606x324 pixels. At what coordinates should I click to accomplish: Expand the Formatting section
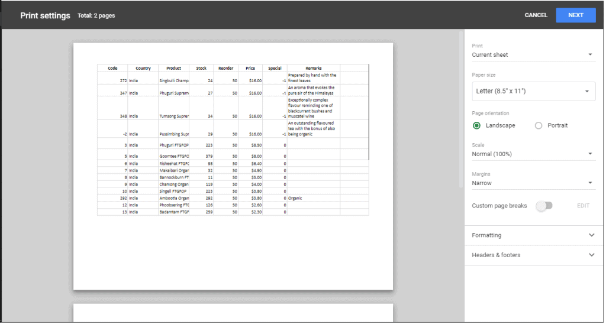(x=534, y=235)
